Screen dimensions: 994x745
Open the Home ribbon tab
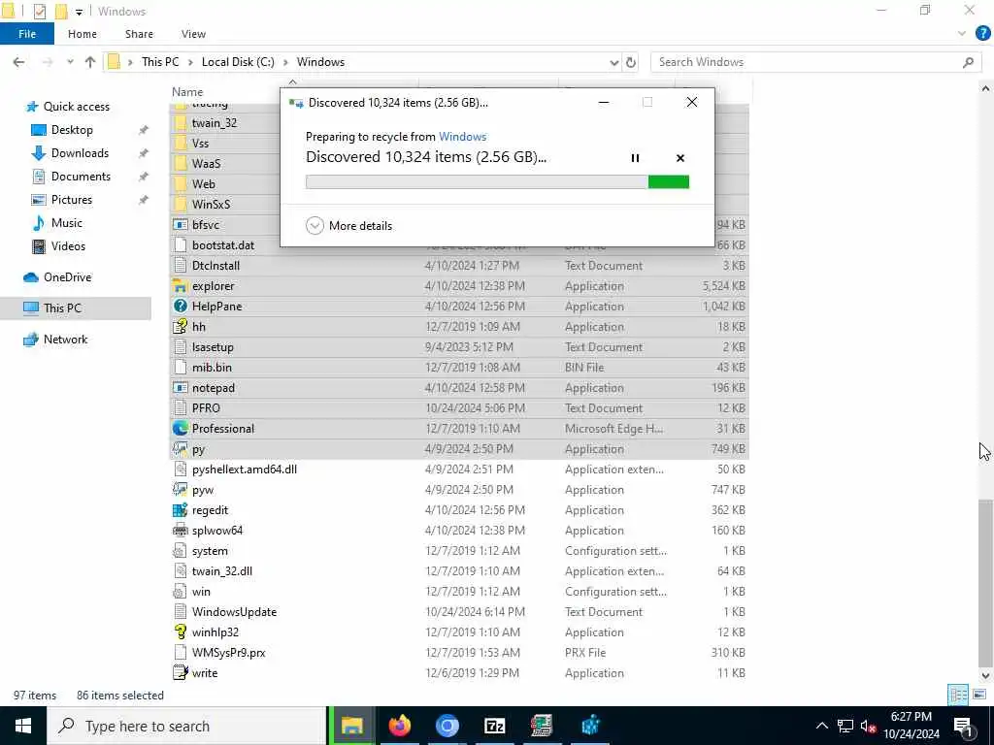point(83,34)
